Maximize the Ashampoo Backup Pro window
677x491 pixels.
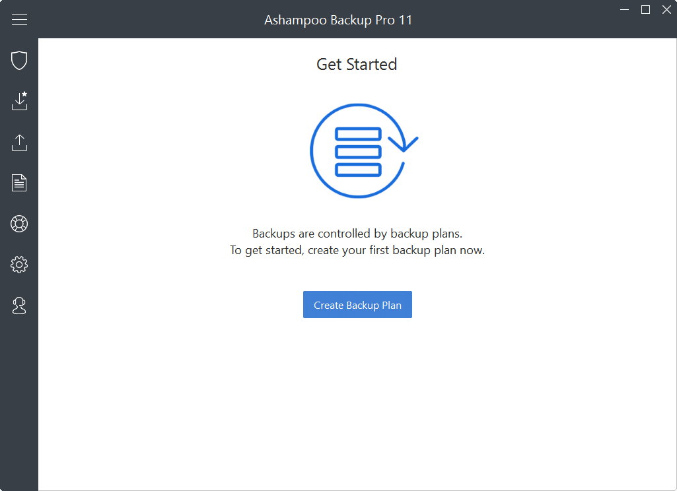coord(645,9)
